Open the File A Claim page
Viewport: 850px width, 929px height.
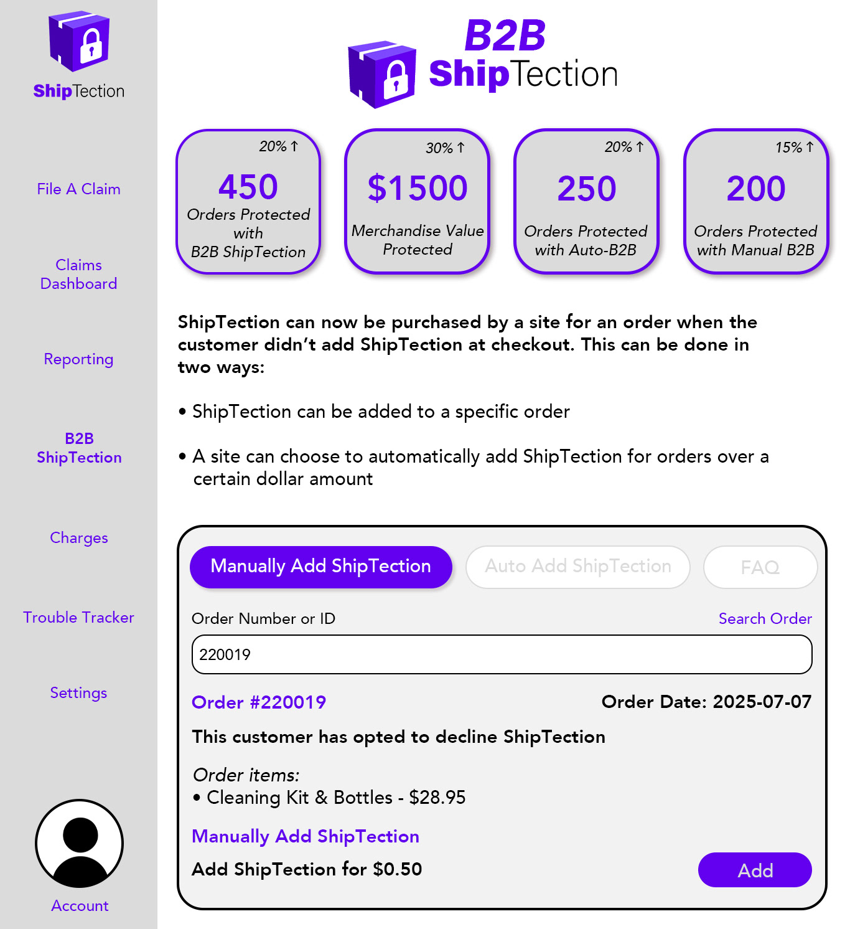point(78,189)
